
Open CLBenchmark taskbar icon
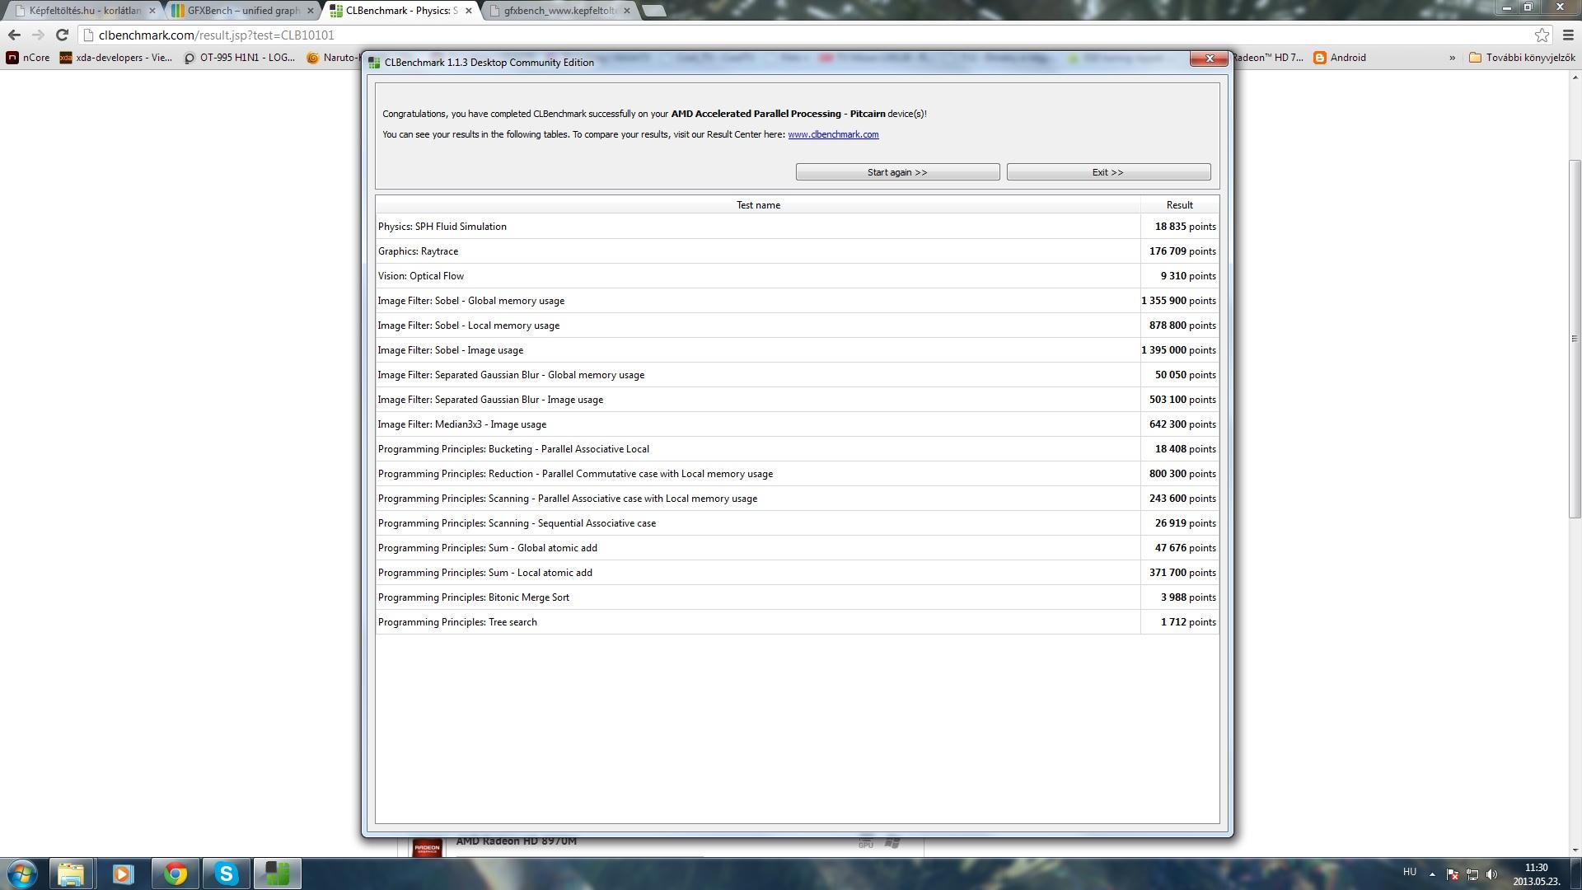[278, 874]
